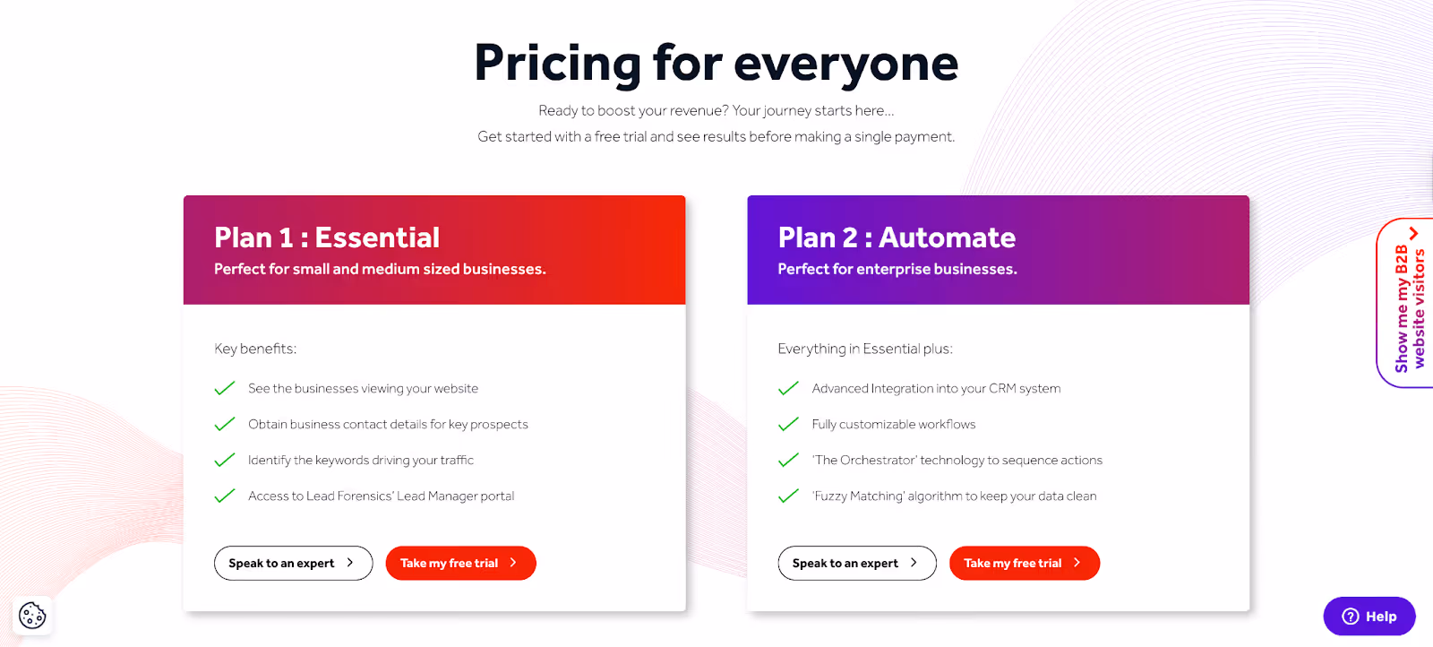Click the checkmark next to 'Identify the keywords driving your traffic'
The width and height of the screenshot is (1433, 647).
point(224,460)
